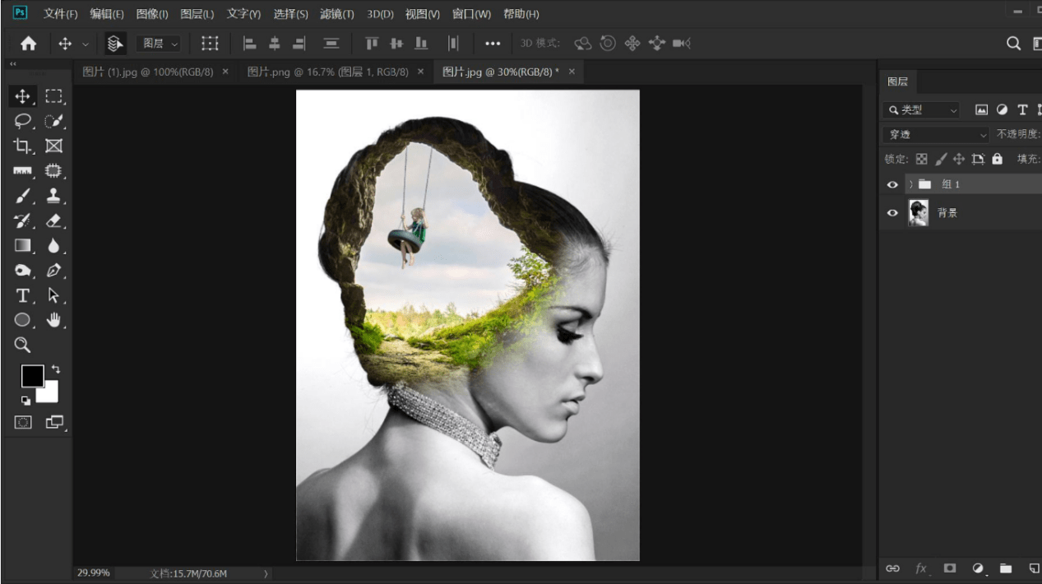Hide the 组 1 group layer
Viewport: 1042px width, 584px height.
coord(892,184)
